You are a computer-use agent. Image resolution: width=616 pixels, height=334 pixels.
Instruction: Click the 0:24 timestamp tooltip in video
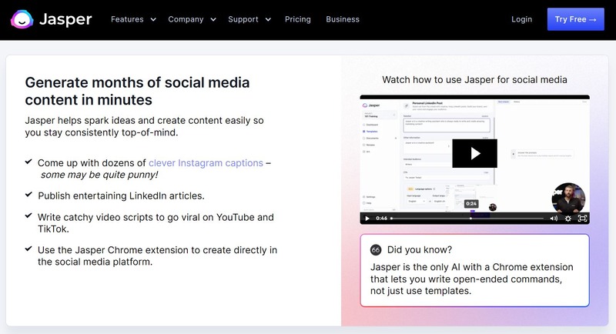(471, 203)
